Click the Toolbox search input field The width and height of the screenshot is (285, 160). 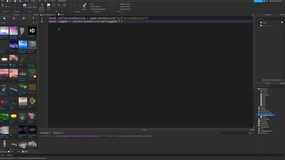click(x=21, y=23)
